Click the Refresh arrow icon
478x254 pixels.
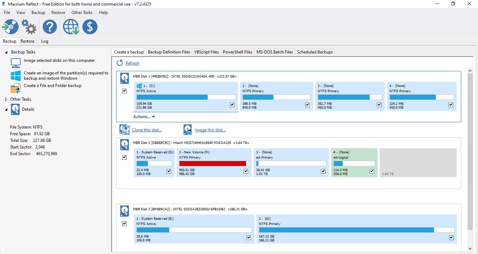120,63
